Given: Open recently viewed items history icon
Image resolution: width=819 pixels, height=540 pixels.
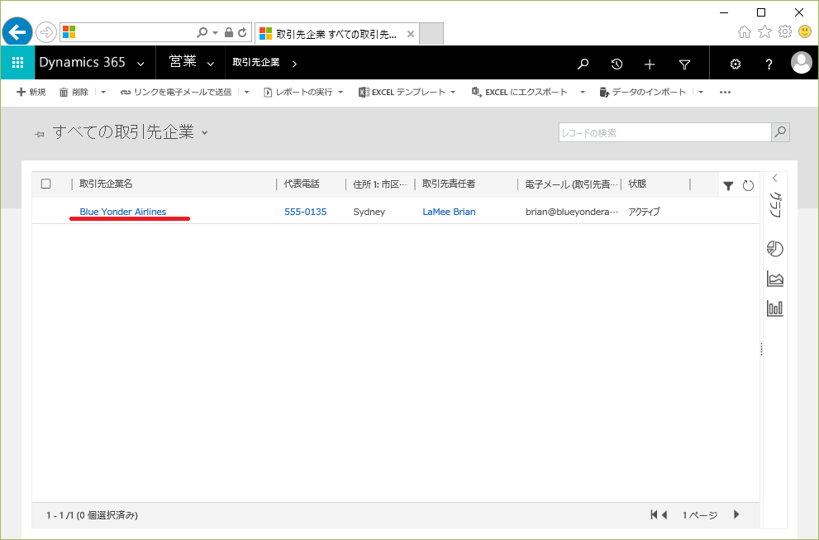Looking at the screenshot, I should 617,64.
